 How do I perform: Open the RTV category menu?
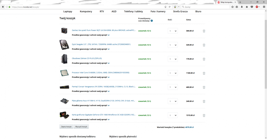(102, 11)
